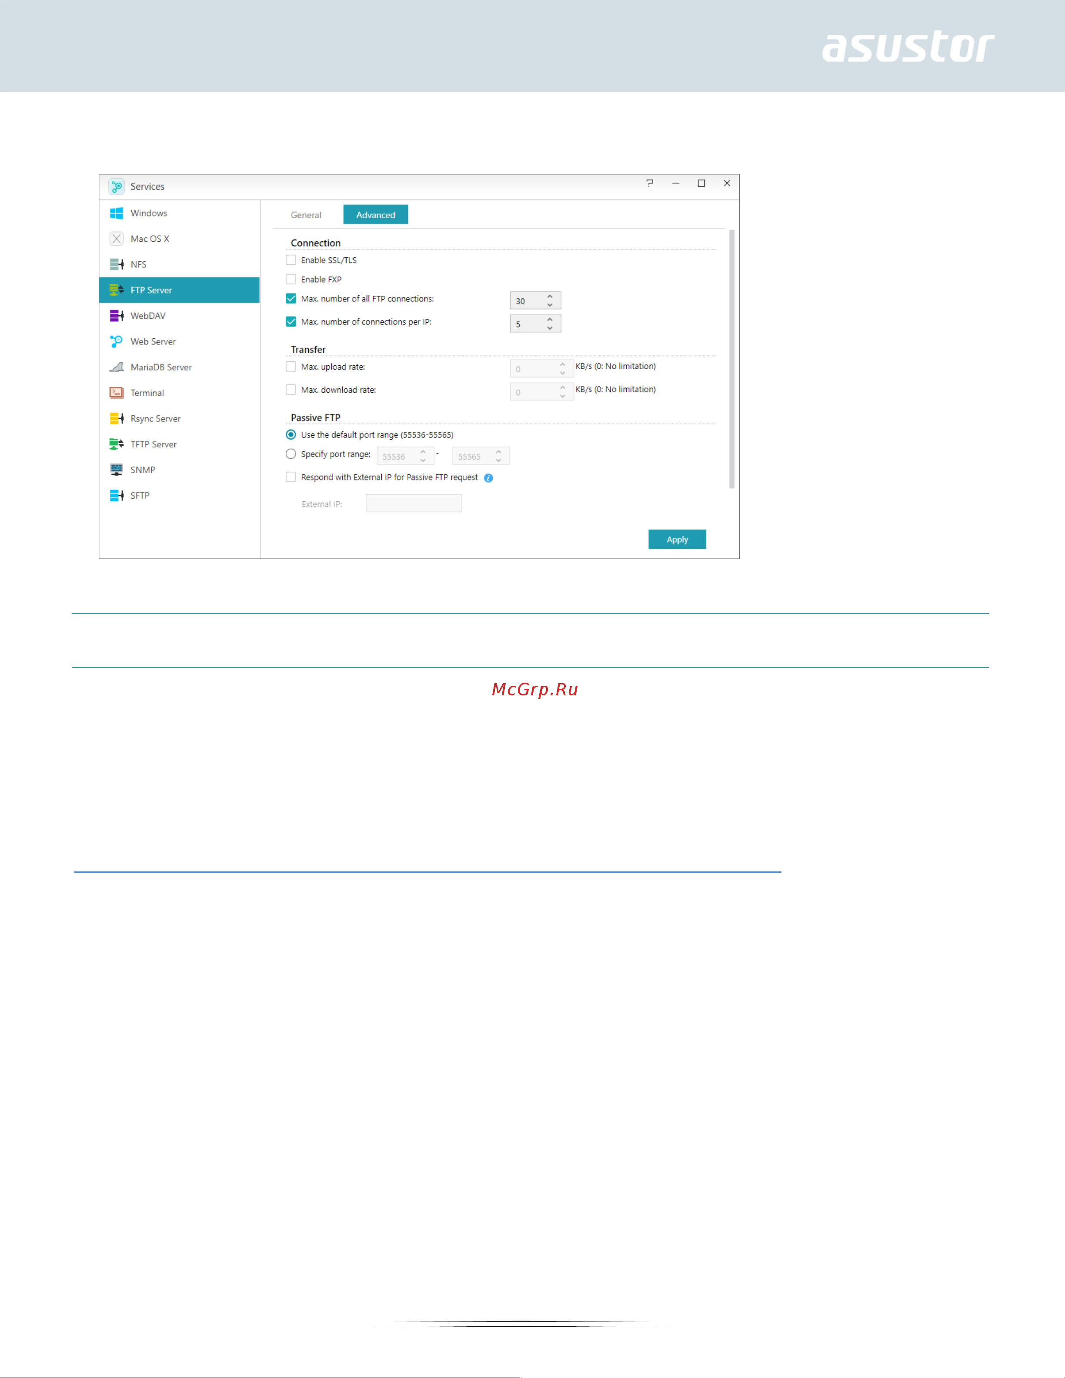This screenshot has width=1065, height=1378.
Task: Click the MariaDB Server icon
Action: 116,367
